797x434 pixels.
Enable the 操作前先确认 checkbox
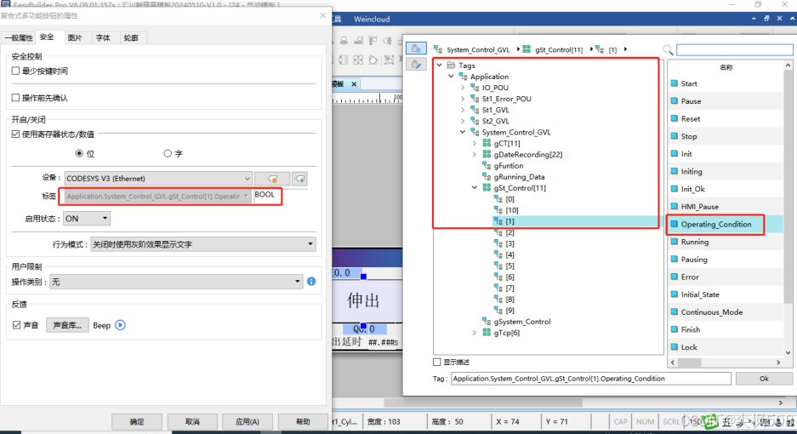pyautogui.click(x=16, y=98)
